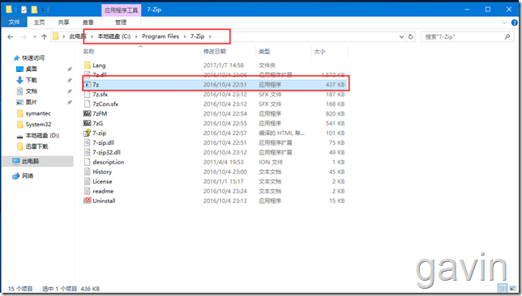Sort by the 修改日期 column header
522x296 pixels.
tap(215, 52)
